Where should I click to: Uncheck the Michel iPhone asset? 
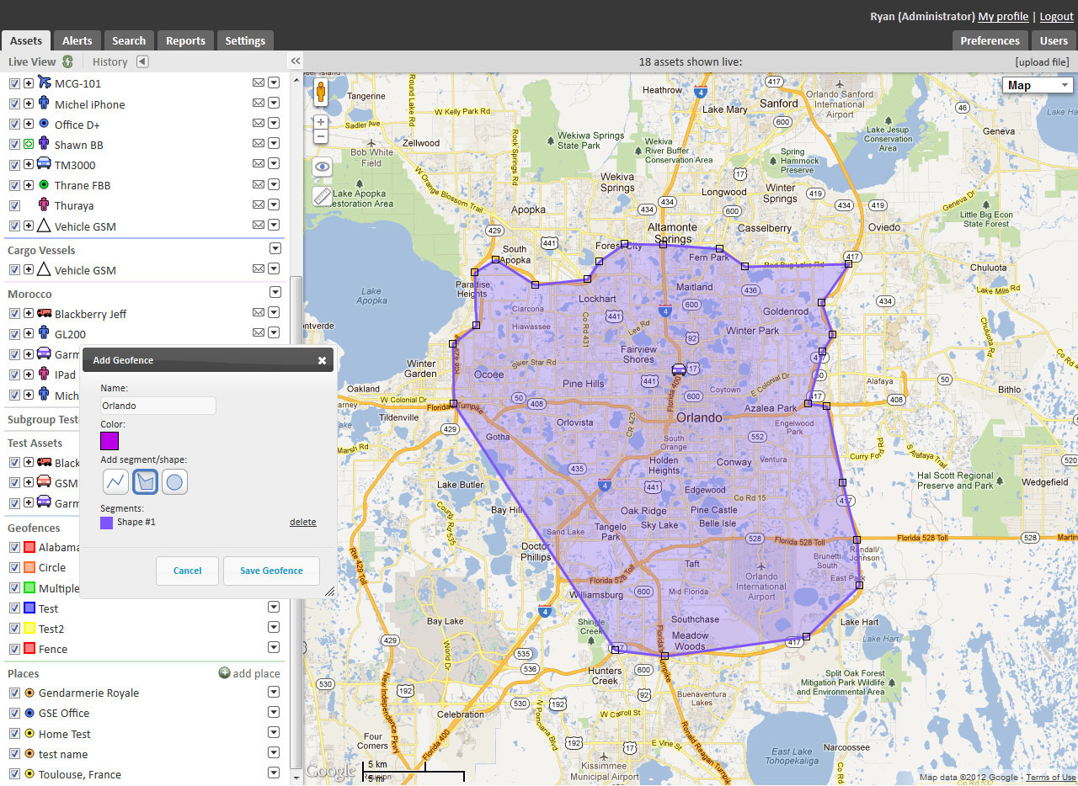tap(14, 103)
